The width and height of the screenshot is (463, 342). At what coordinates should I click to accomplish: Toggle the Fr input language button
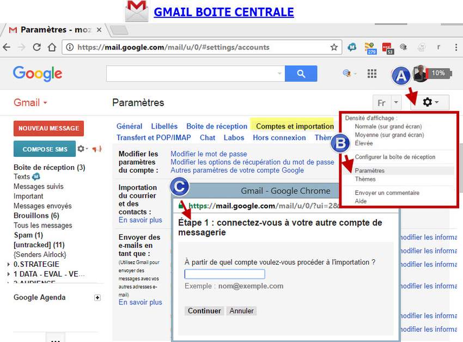pyautogui.click(x=381, y=103)
